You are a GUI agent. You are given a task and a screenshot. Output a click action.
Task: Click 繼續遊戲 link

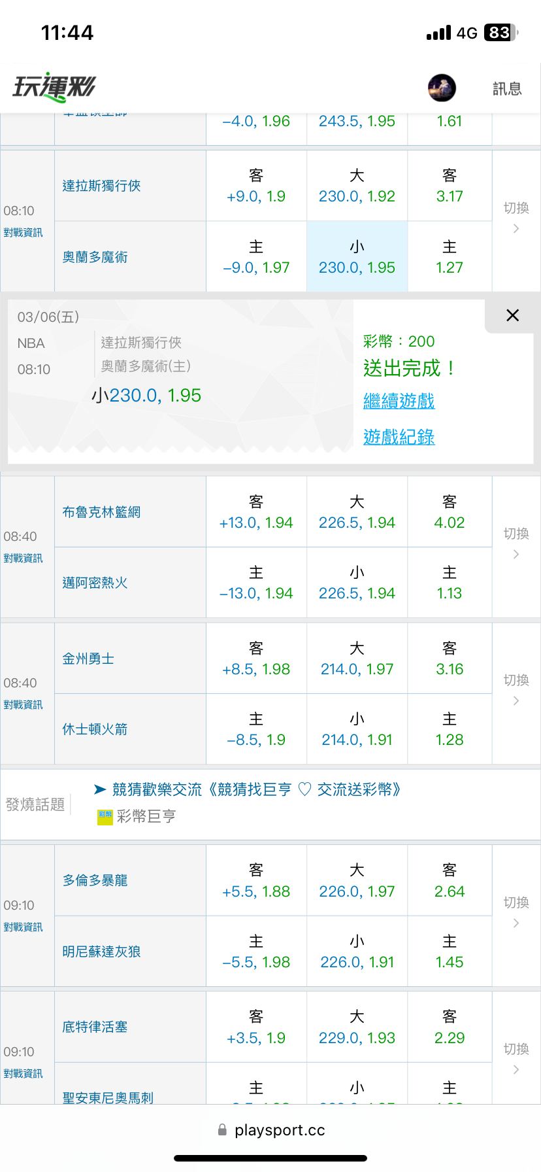point(399,401)
